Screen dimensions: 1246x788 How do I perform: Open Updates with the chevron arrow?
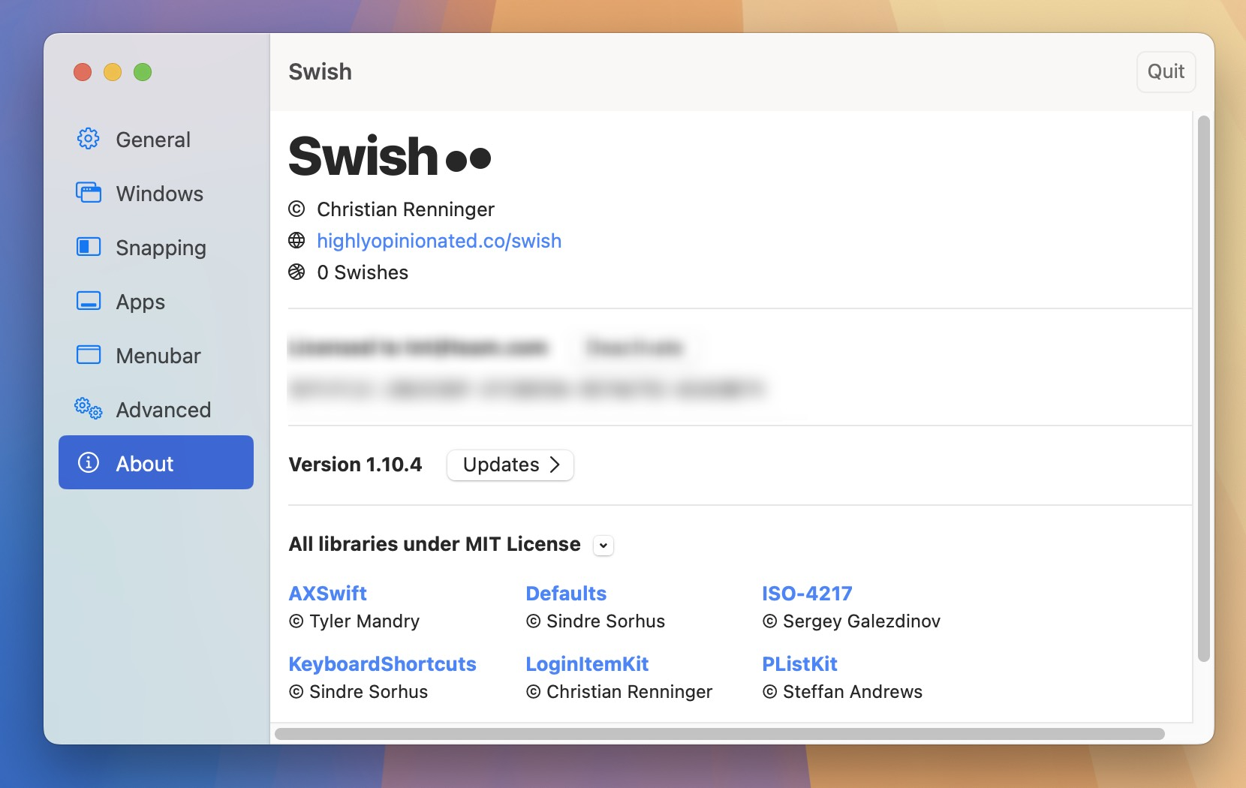556,465
